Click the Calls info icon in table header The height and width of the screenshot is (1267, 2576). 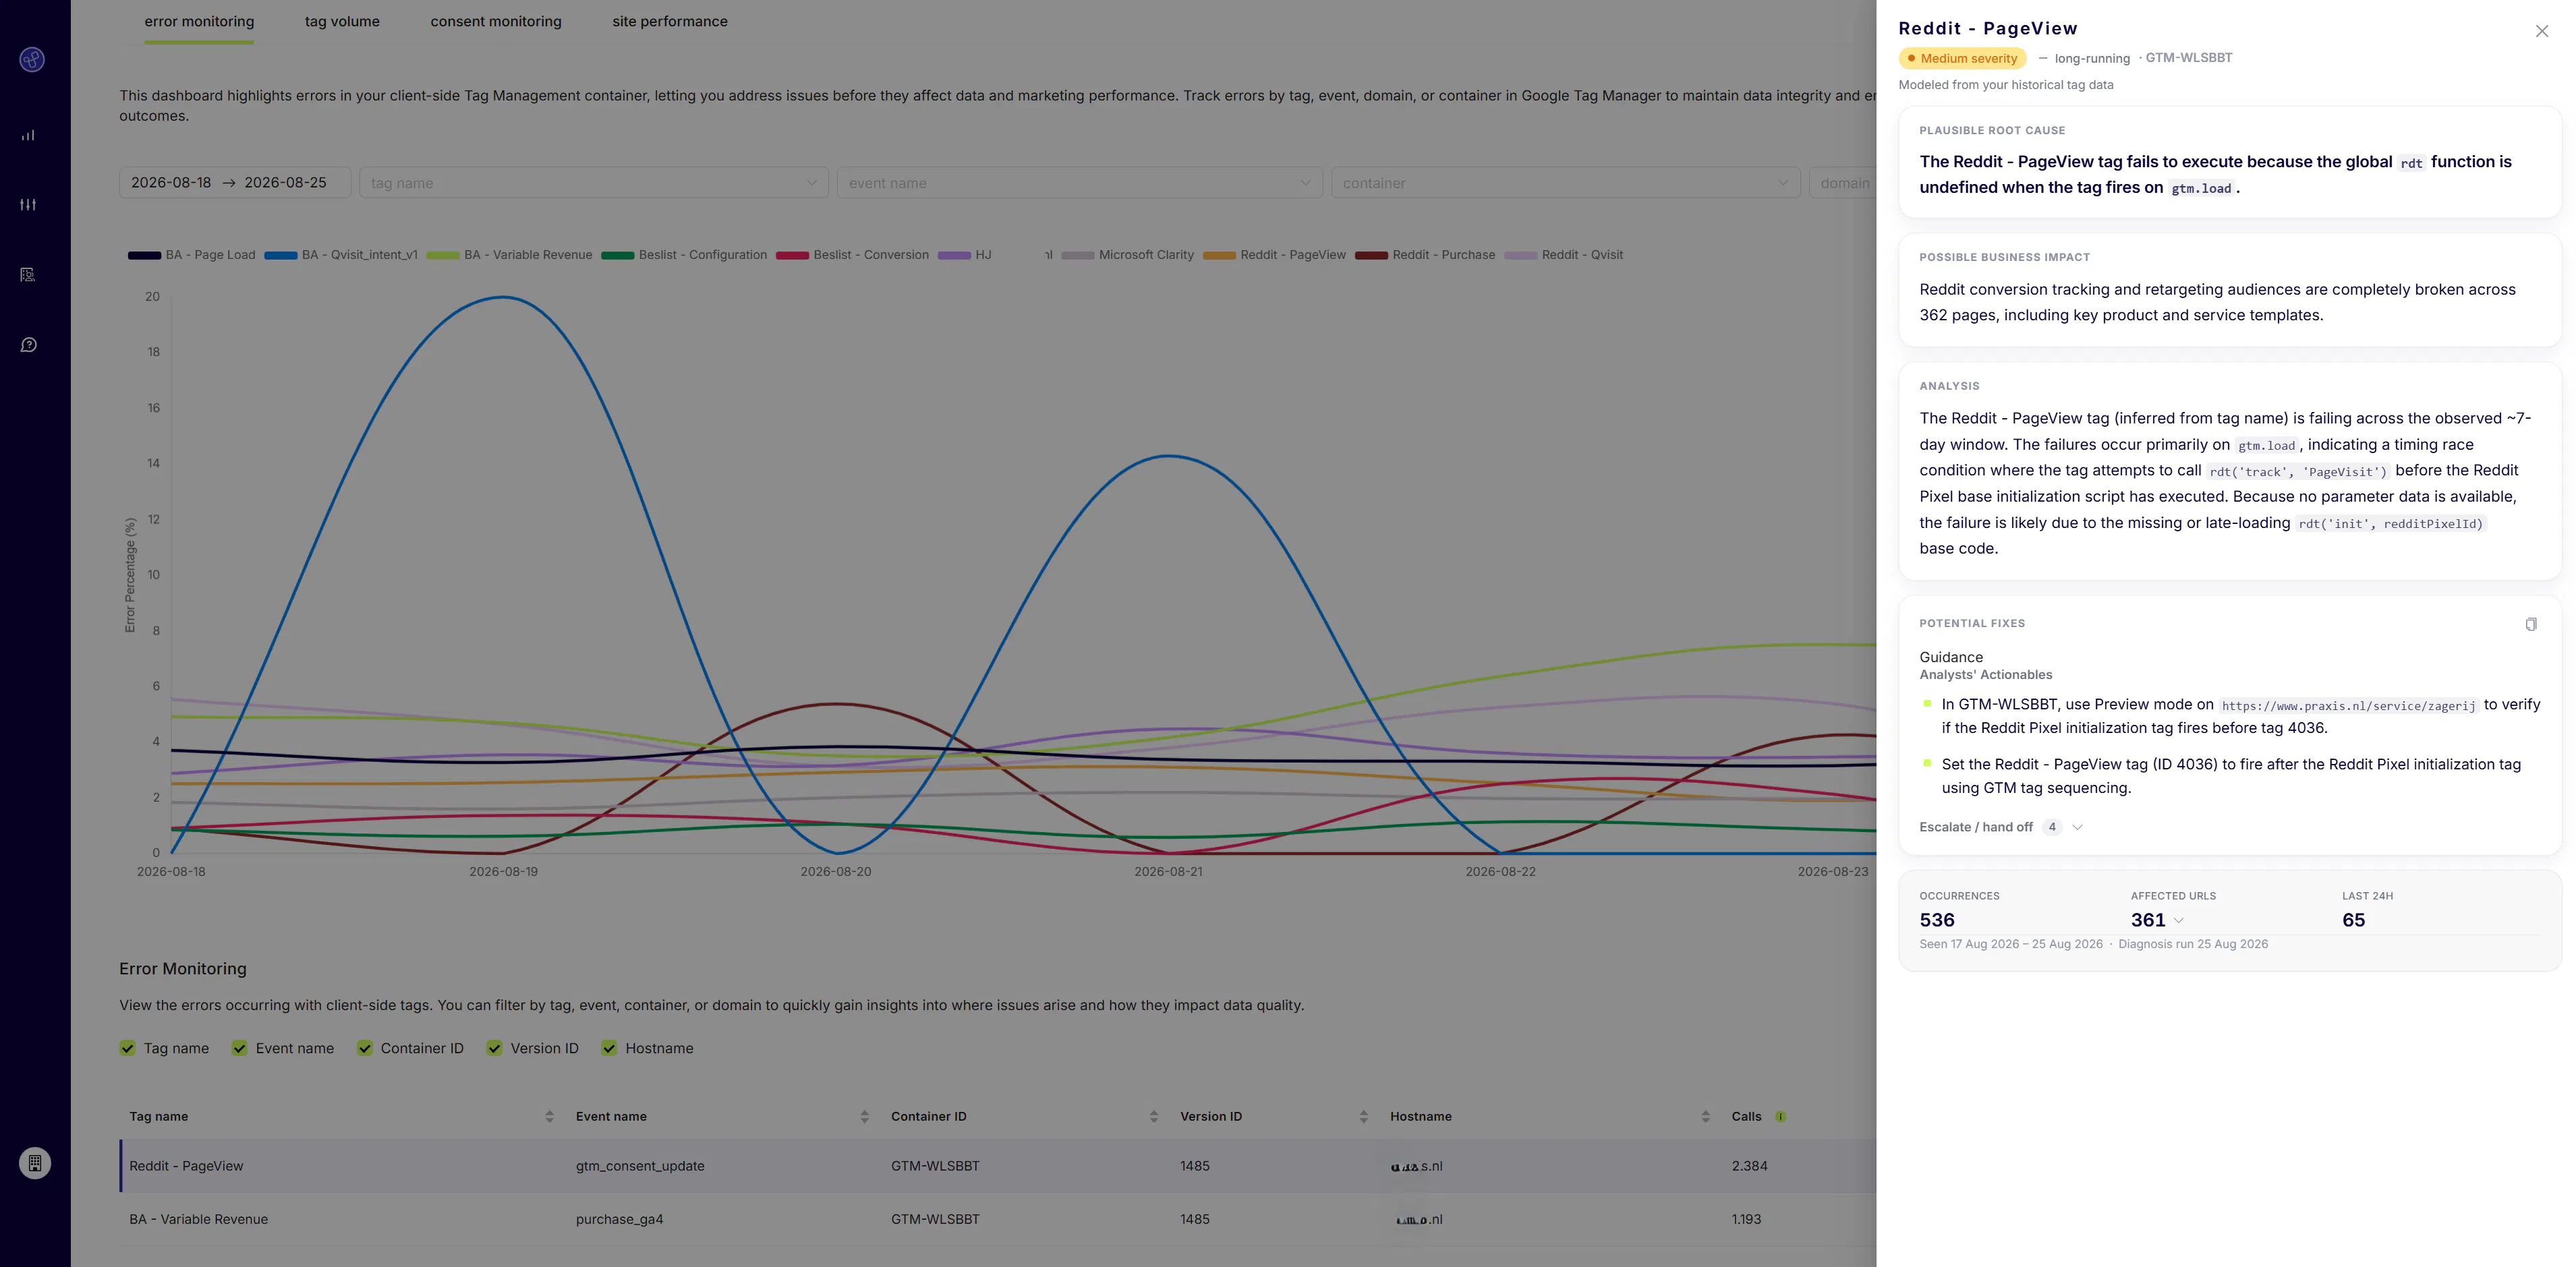point(1780,1117)
